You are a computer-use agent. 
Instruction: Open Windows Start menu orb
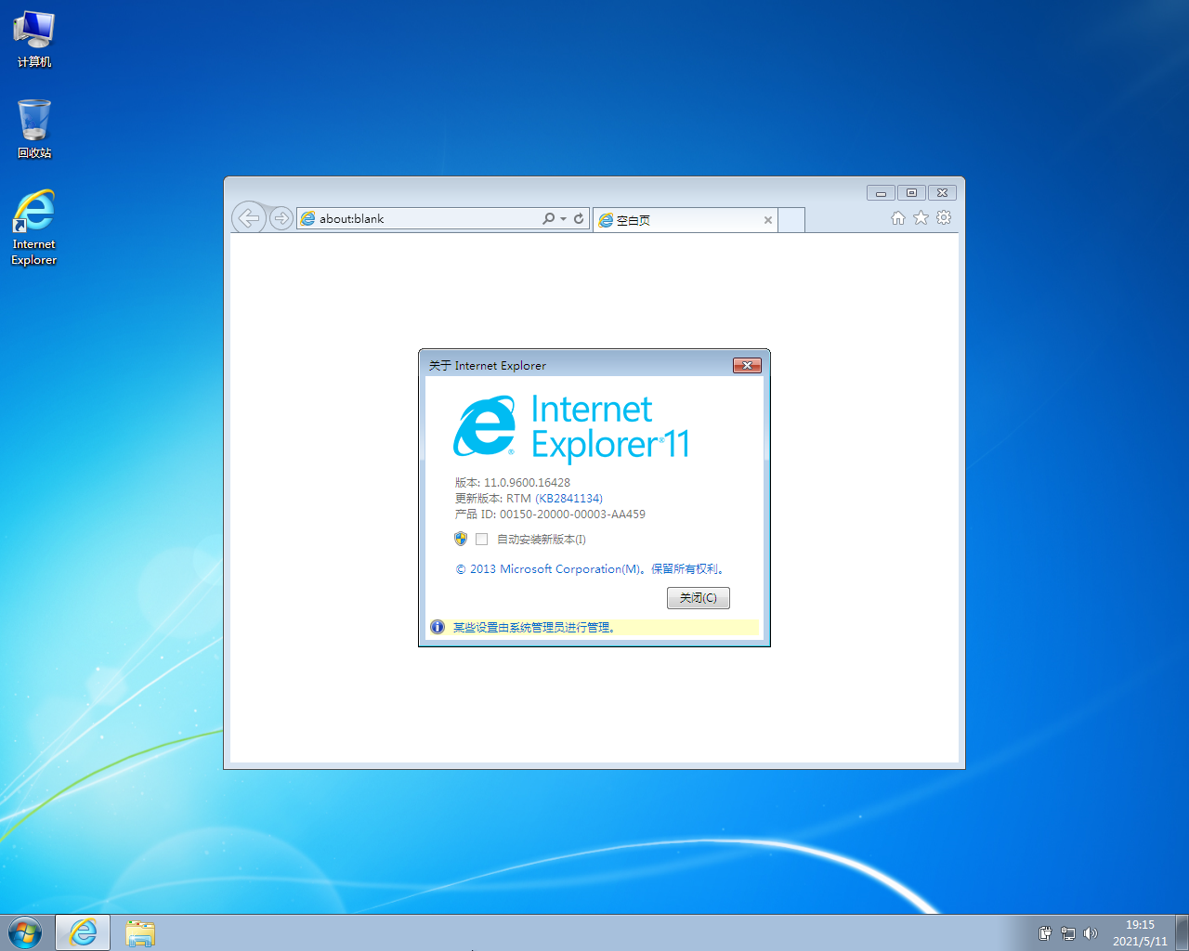point(25,931)
